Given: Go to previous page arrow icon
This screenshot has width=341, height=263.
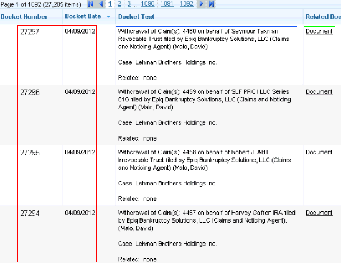Looking at the screenshot, I should point(101,4).
